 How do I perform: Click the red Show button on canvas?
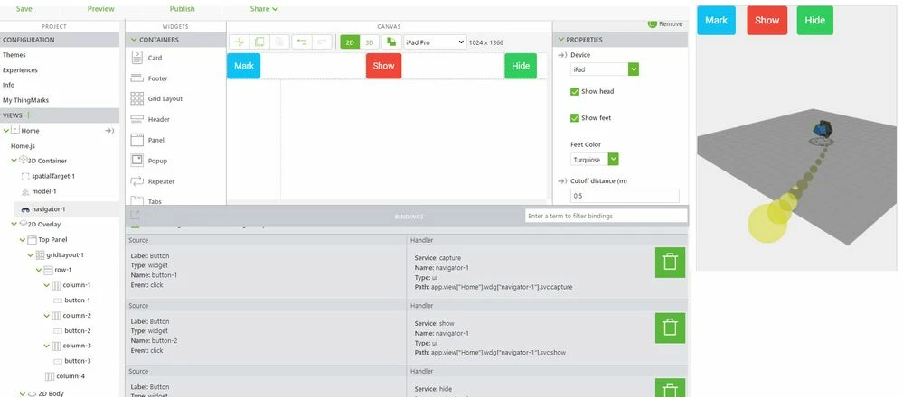click(x=383, y=66)
